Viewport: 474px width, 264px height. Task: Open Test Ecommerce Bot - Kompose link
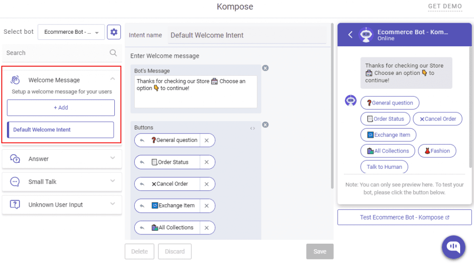click(405, 217)
